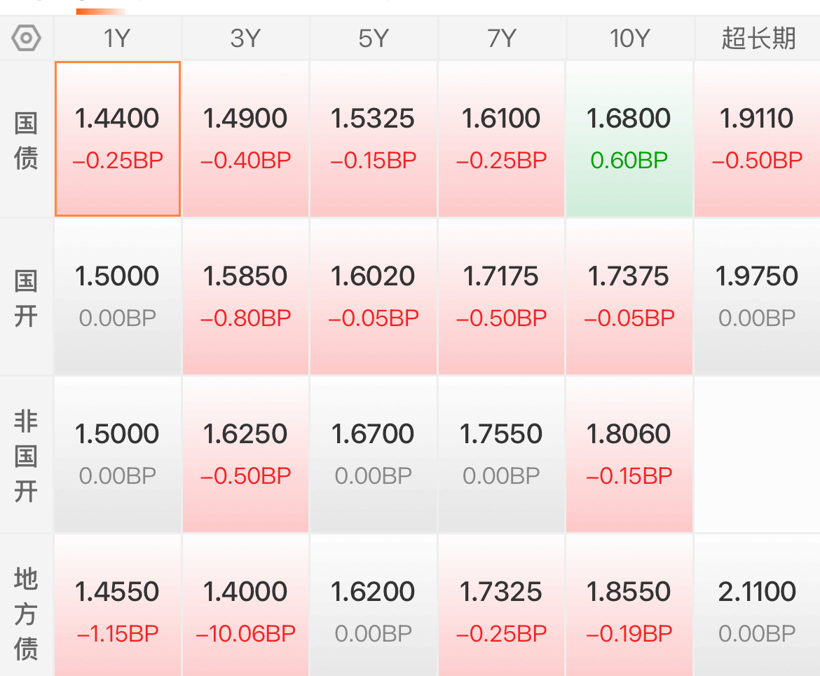Select the 1Y maturity column header
This screenshot has width=820, height=676.
(117, 38)
